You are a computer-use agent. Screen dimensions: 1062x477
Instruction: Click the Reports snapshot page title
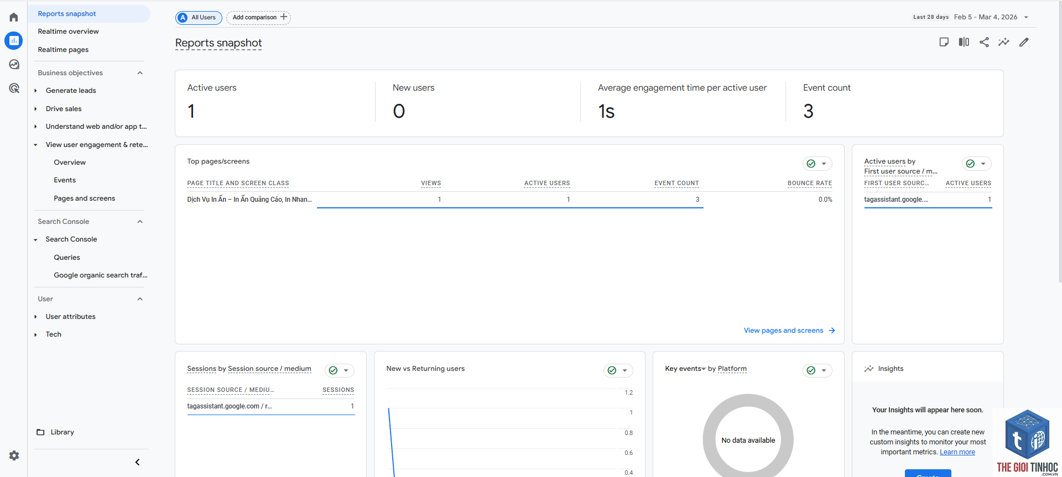218,43
